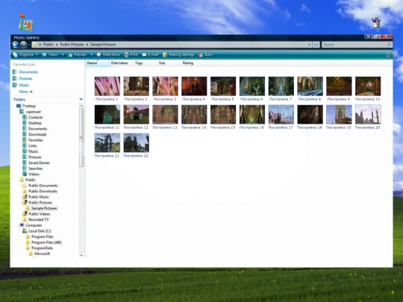The height and width of the screenshot is (302, 403).
Task: Select the Sample Pictures tree item
Action: 41,208
